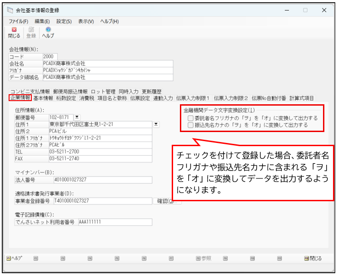
Task: Switch to the 更新履歴 tab
Action: tap(152, 92)
